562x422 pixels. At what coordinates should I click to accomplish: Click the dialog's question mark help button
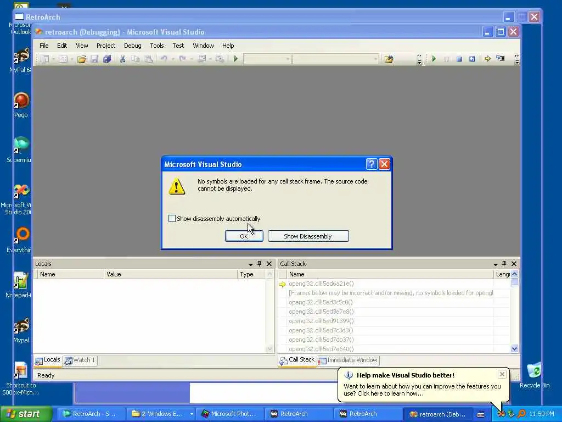coord(372,164)
